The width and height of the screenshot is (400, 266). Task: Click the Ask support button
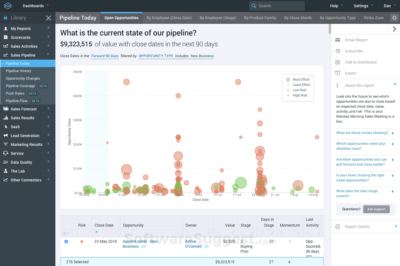[376, 209]
